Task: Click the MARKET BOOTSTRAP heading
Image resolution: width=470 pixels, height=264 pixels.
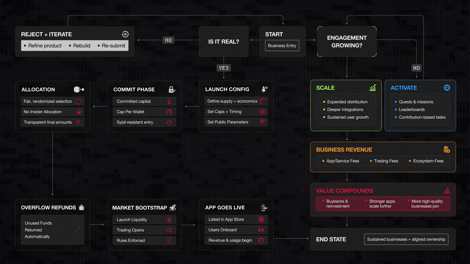Action: pyautogui.click(x=139, y=208)
